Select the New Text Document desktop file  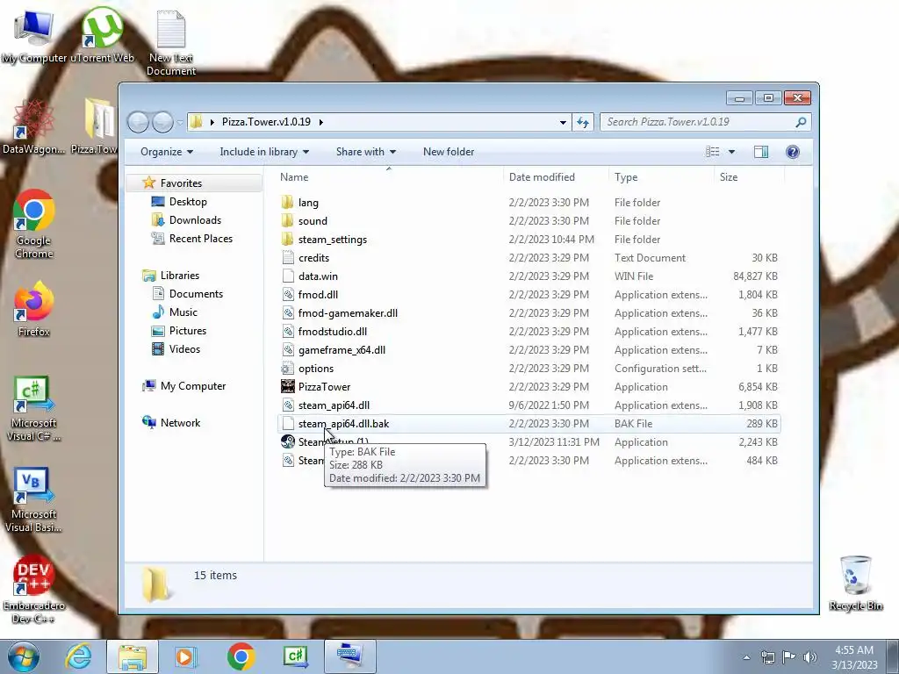171,43
